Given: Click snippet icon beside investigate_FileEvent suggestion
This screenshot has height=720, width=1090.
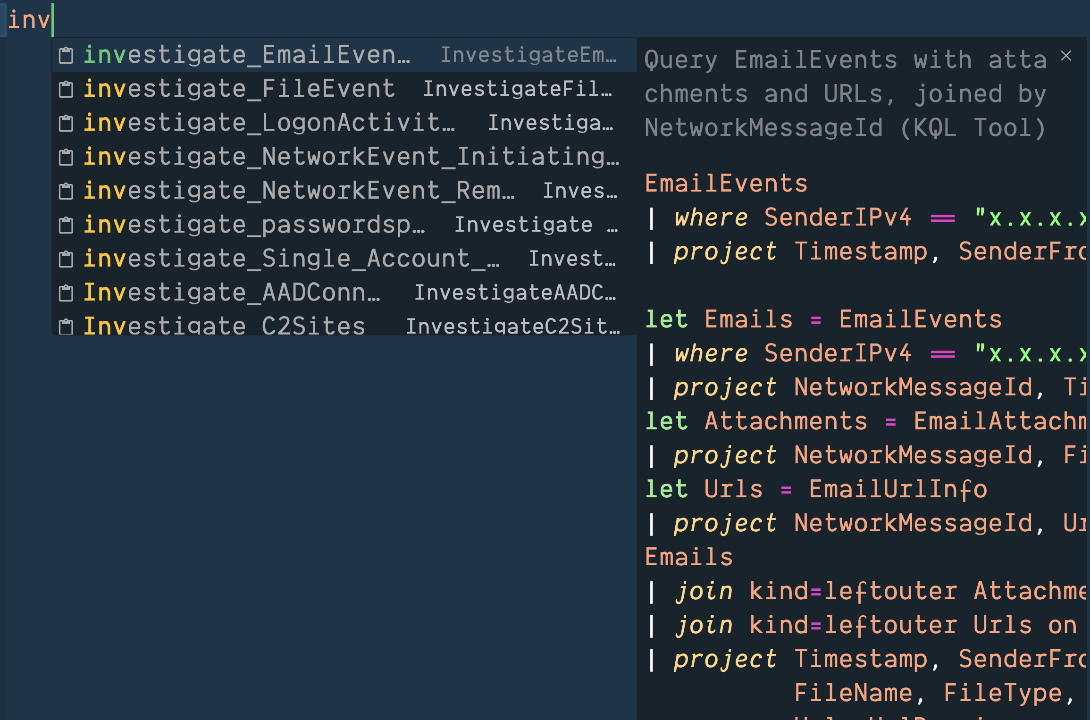Looking at the screenshot, I should (x=66, y=90).
